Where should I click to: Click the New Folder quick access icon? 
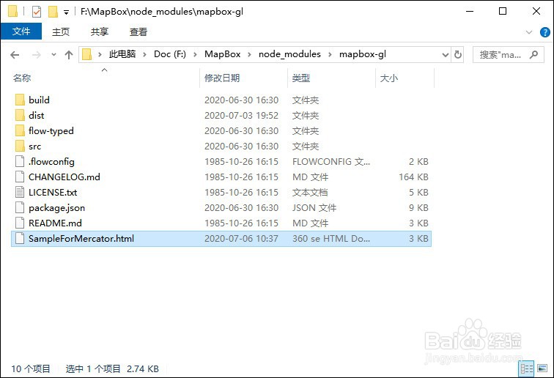pos(53,12)
